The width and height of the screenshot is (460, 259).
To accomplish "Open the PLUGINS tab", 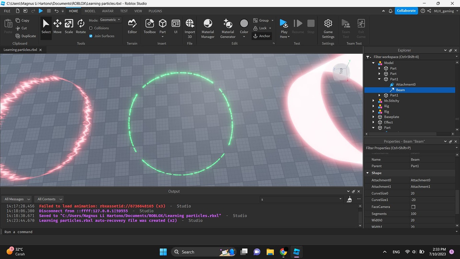I will coord(155,11).
